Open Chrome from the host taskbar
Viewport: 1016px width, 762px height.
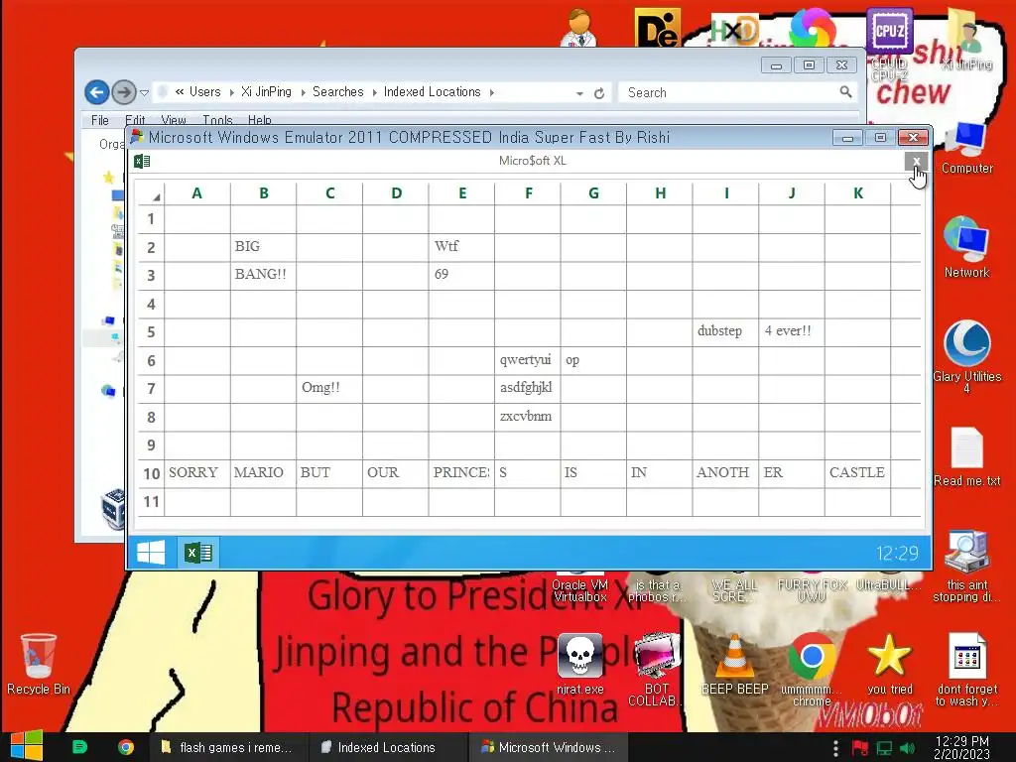[126, 747]
